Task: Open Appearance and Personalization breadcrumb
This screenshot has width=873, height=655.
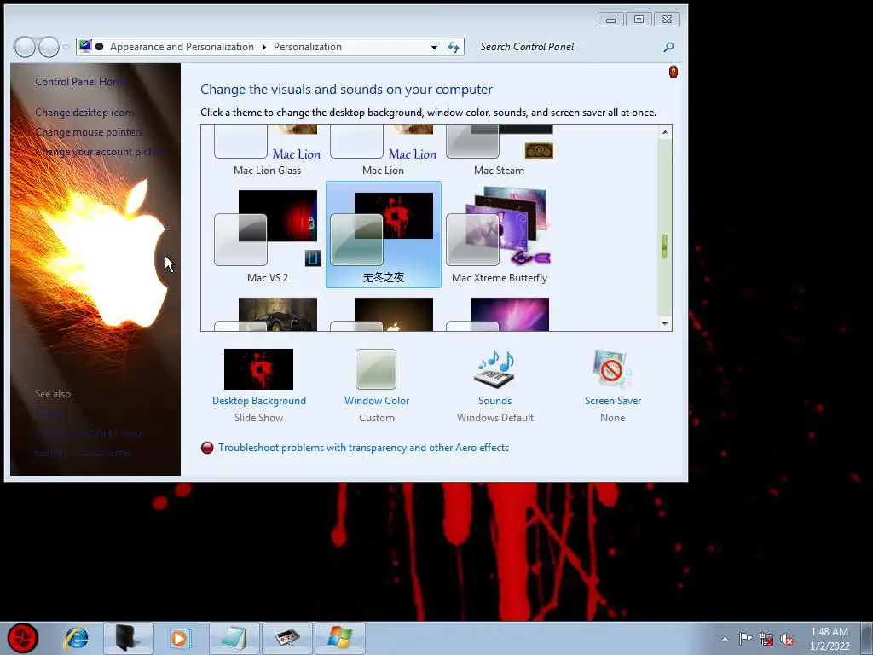Action: [x=182, y=47]
